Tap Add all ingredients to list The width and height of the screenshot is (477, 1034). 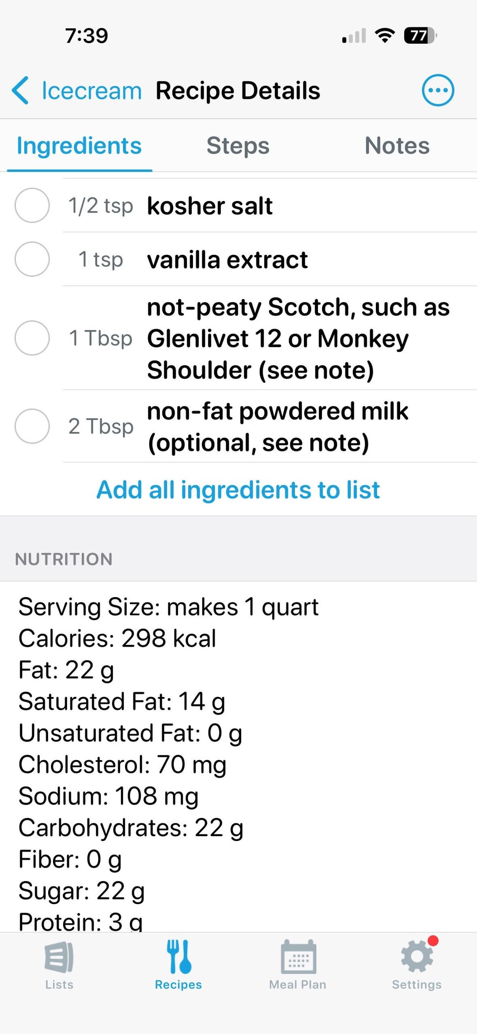[238, 490]
